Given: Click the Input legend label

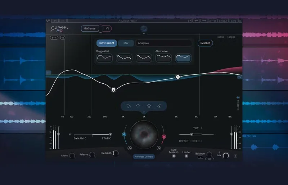Looking at the screenshot, I should (220, 37).
